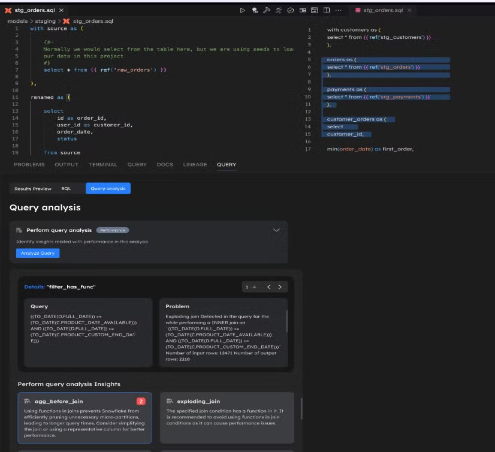Open the ellipsis more actions menu
The height and width of the screenshot is (452, 495).
coord(340,10)
